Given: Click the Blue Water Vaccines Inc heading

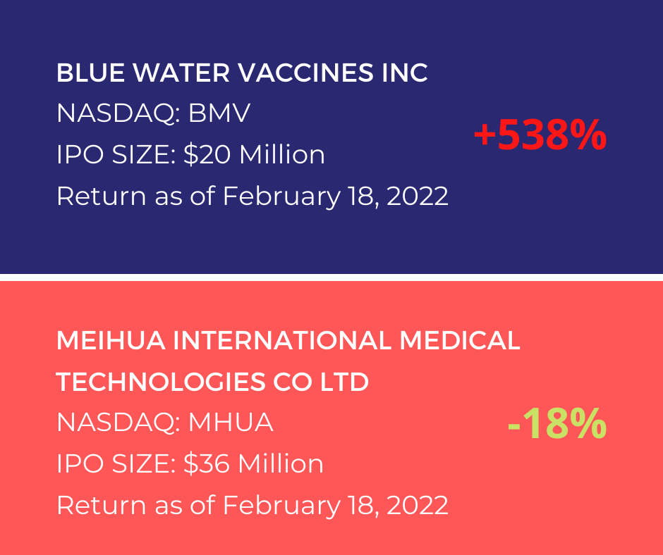Looking at the screenshot, I should point(243,73).
